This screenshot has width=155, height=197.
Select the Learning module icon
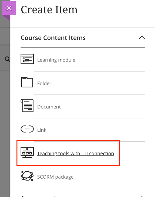pos(27,59)
